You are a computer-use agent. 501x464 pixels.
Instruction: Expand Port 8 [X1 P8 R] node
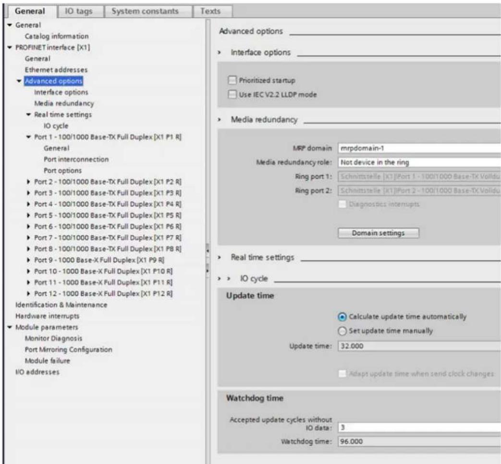29,249
